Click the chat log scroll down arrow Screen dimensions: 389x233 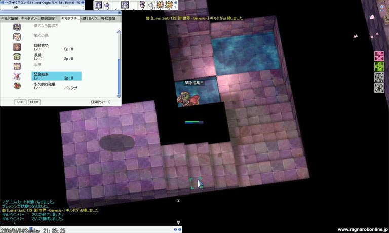click(178, 222)
